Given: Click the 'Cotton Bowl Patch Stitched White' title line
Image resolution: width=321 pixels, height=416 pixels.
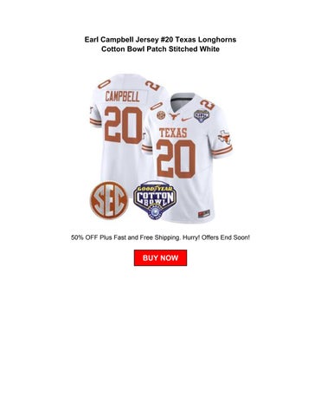Looking at the screenshot, I should tap(160, 49).
